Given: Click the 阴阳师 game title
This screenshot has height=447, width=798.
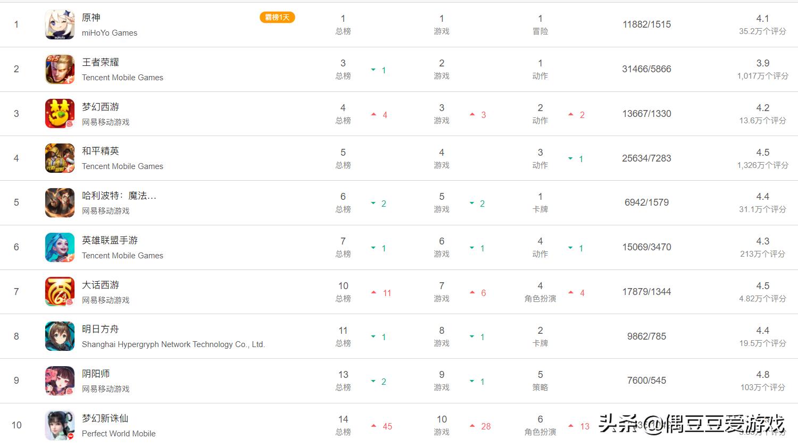Looking at the screenshot, I should (96, 374).
